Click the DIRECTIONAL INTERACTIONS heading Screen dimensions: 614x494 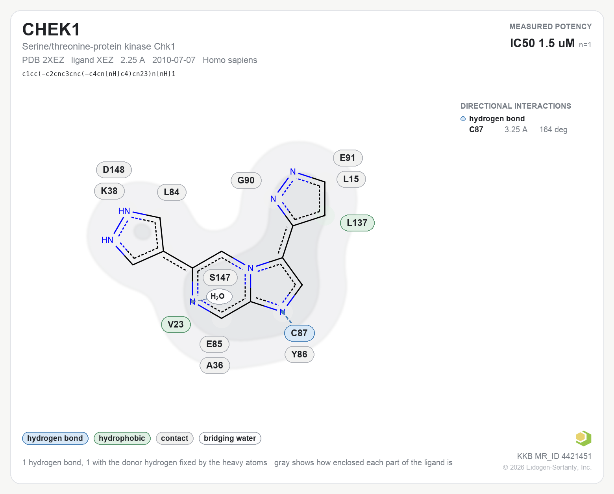(516, 106)
